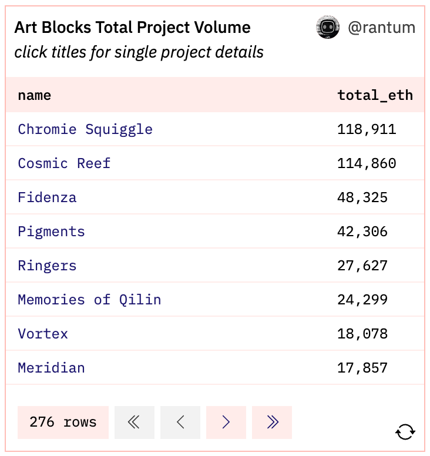Open the Chromie Squiggle project link

pos(85,129)
